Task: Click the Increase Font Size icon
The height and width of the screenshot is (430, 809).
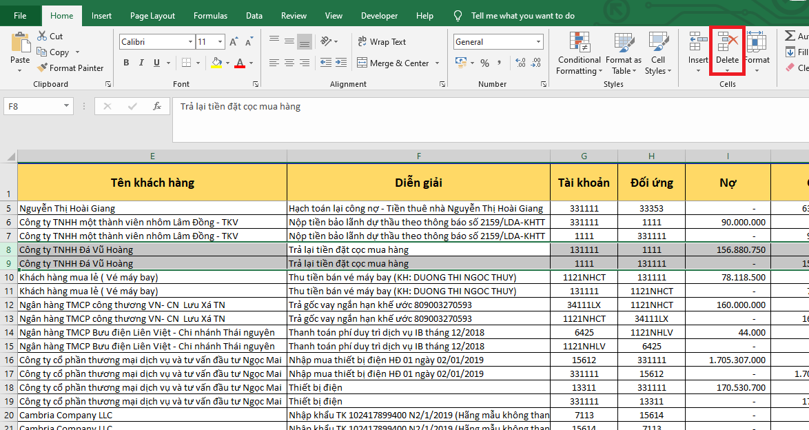Action: click(x=234, y=42)
